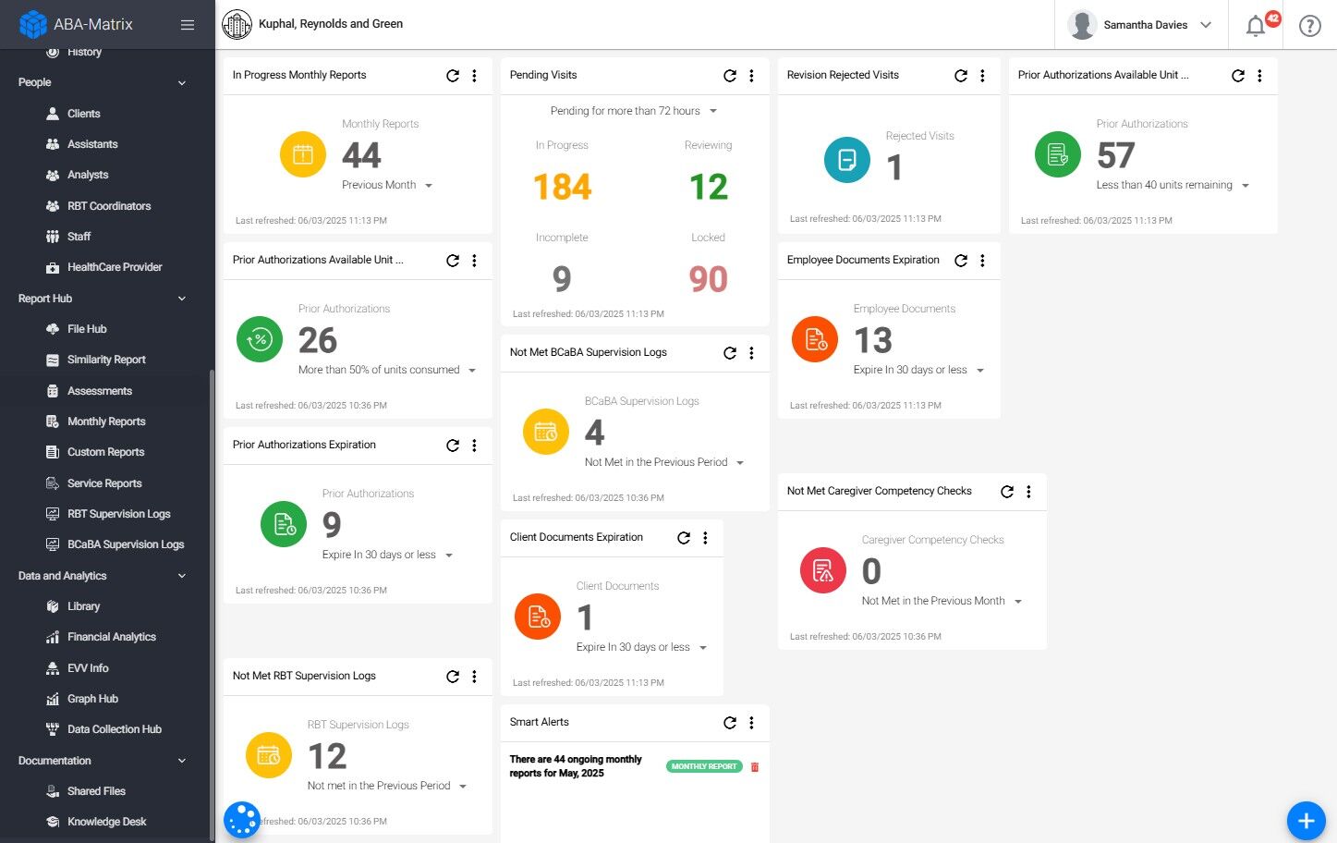The image size is (1337, 843).
Task: Delete the monthly report smart alert
Action: click(x=755, y=767)
